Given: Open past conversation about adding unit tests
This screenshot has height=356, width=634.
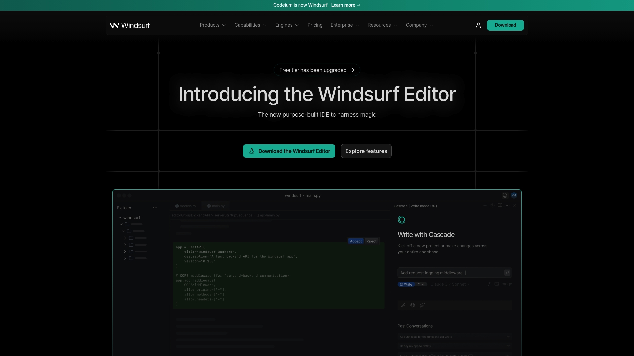Looking at the screenshot, I should [x=455, y=337].
